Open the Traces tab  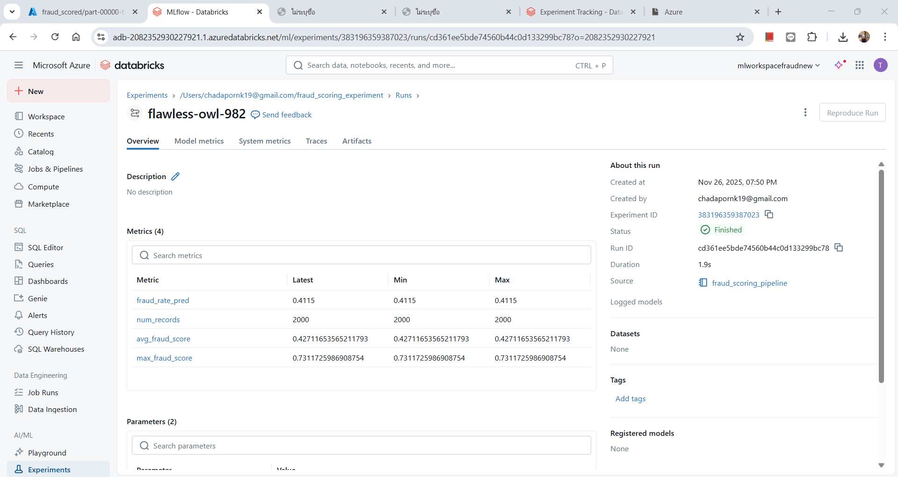[317, 141]
